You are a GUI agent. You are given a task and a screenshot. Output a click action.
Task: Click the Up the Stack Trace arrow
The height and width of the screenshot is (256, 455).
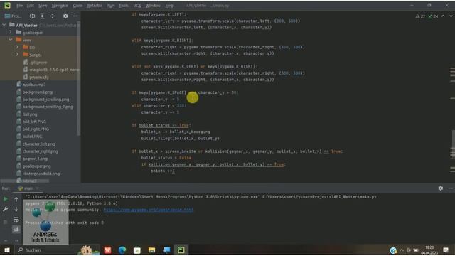coord(16,199)
